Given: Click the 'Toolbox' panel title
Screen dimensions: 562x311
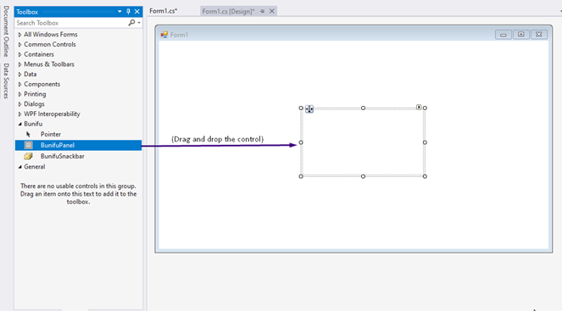Looking at the screenshot, I should coord(27,12).
